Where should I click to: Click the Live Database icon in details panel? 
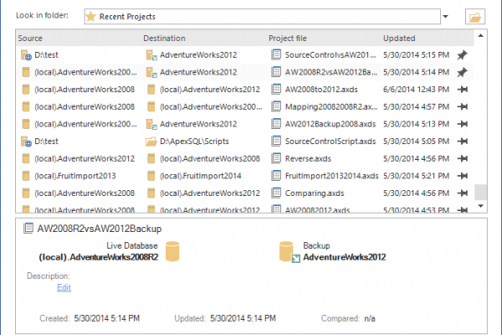click(172, 251)
